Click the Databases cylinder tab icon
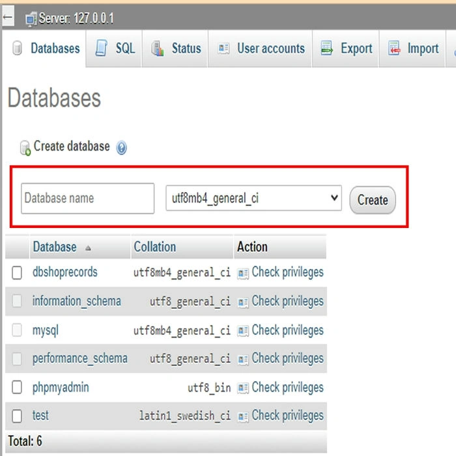The height and width of the screenshot is (456, 456). [x=17, y=48]
